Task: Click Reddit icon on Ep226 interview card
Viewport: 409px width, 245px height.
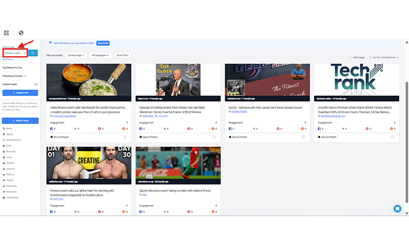Action: pos(302,128)
